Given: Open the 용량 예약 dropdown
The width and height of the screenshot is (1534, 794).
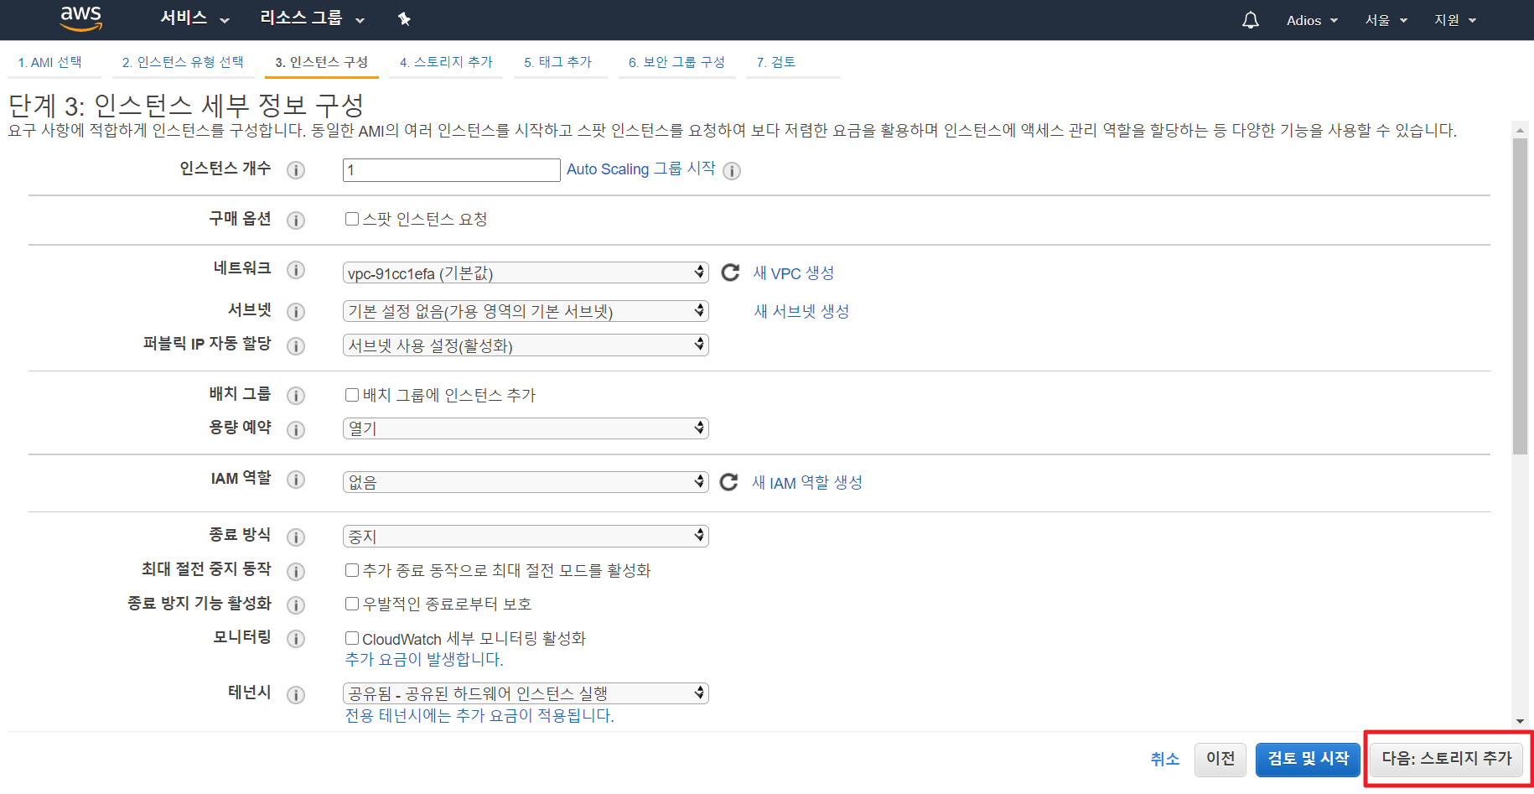Looking at the screenshot, I should tap(526, 428).
